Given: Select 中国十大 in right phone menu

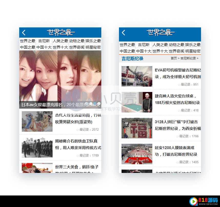Looking at the screenshot, I should coord(144,51).
